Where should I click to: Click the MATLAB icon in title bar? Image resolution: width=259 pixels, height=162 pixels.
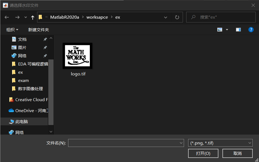click(5, 5)
